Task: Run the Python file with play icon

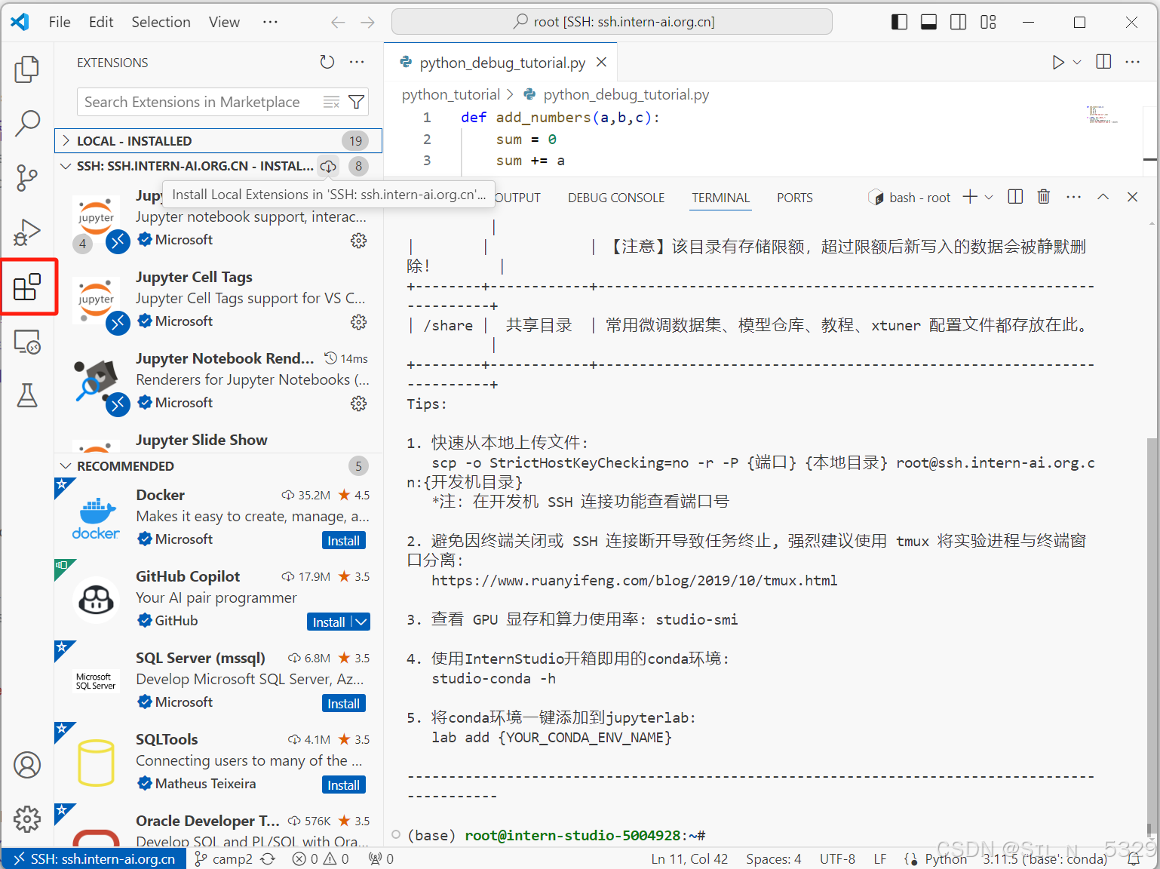Action: tap(1058, 62)
